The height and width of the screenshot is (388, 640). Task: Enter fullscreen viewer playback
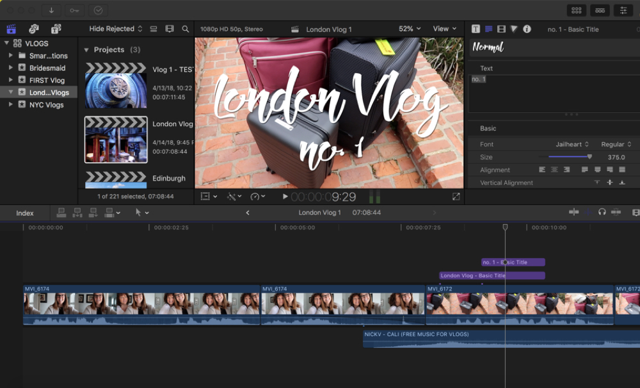click(456, 197)
